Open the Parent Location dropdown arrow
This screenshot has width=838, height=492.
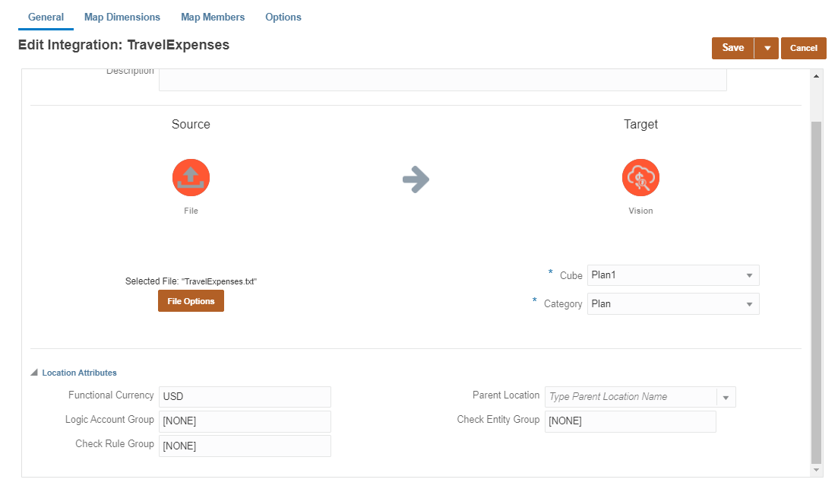tap(726, 396)
